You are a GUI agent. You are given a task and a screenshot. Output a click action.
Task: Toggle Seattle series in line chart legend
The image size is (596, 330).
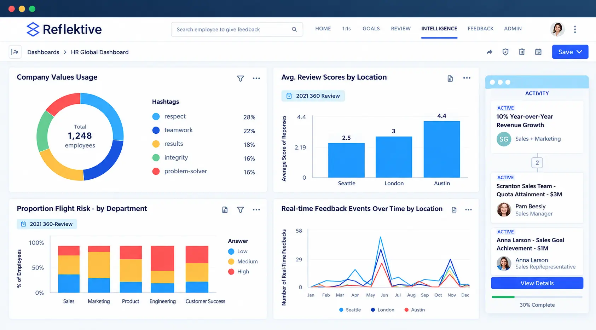pos(350,310)
